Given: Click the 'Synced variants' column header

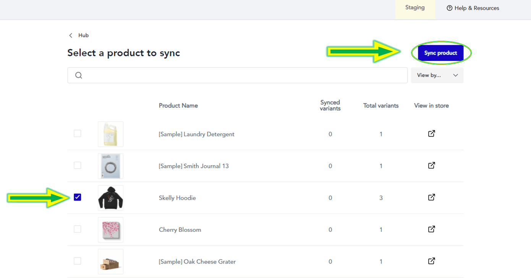Looking at the screenshot, I should 330,105.
